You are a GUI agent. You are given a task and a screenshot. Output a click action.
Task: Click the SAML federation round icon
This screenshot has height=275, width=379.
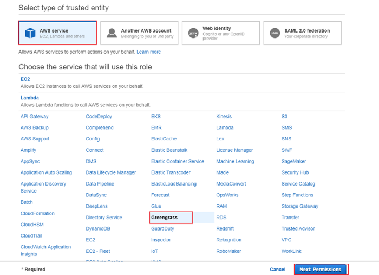[275, 33]
